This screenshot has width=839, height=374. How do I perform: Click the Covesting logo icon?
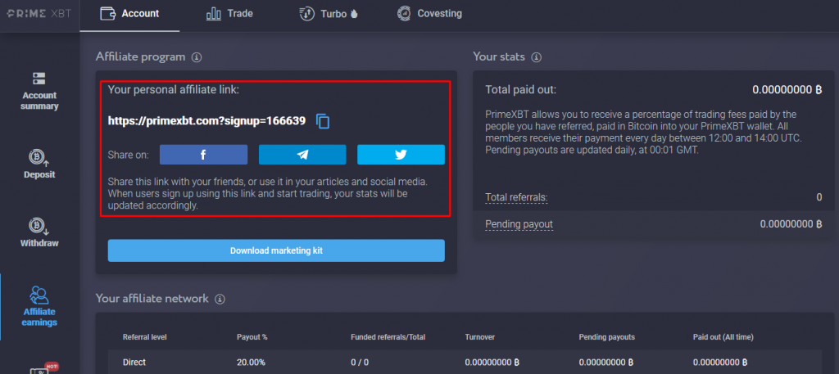pos(404,14)
